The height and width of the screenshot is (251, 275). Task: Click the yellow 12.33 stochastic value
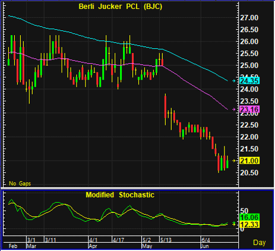(x=249, y=224)
